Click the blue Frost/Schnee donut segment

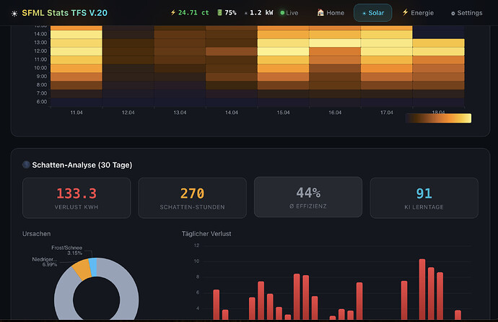(93, 267)
